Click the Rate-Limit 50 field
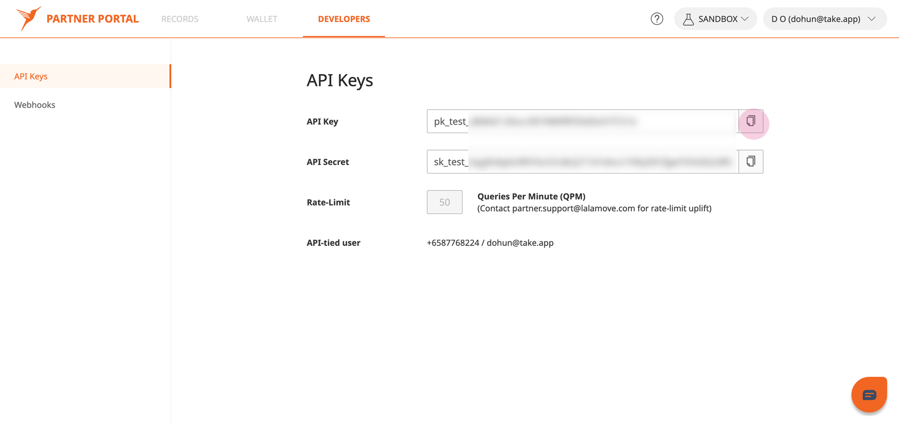The width and height of the screenshot is (899, 425). (x=444, y=202)
